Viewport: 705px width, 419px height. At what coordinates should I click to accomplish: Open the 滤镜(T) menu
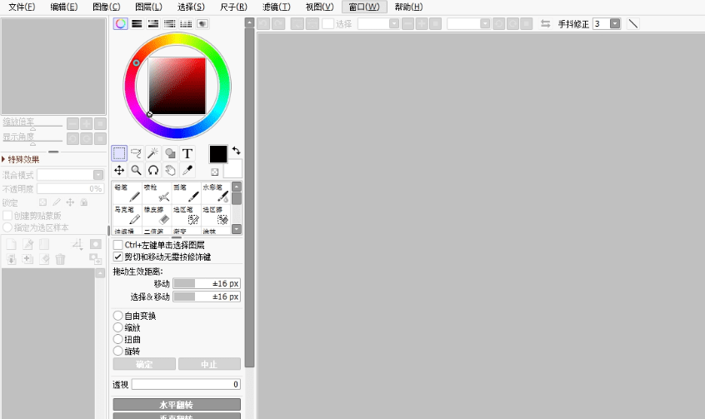tap(277, 7)
